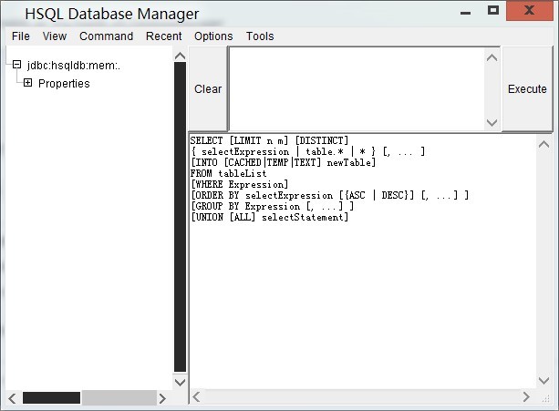Click the '[WHERE Expression]' line
The width and height of the screenshot is (559, 411).
coord(240,184)
